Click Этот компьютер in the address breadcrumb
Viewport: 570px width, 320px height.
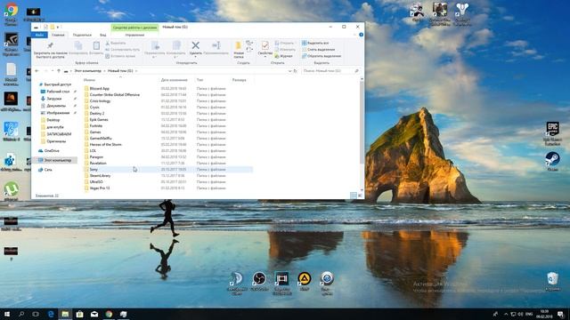pos(87,71)
